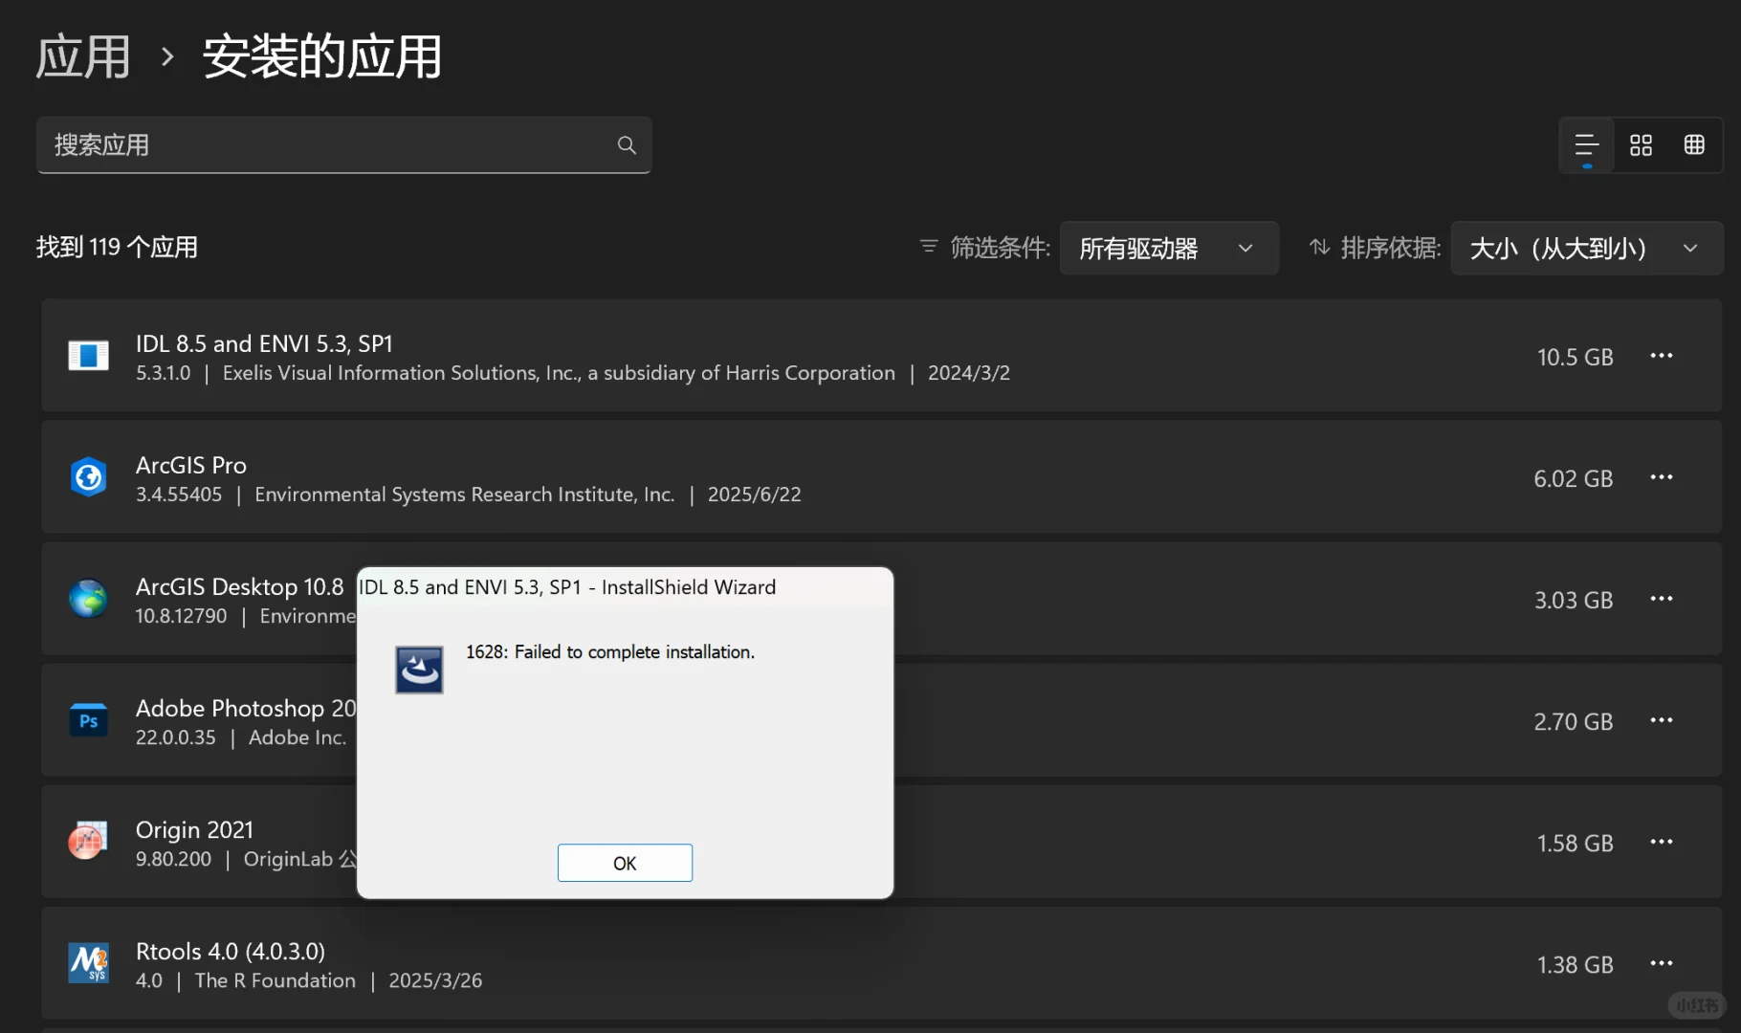The height and width of the screenshot is (1033, 1741).
Task: Switch to tile view layout
Action: pos(1640,144)
